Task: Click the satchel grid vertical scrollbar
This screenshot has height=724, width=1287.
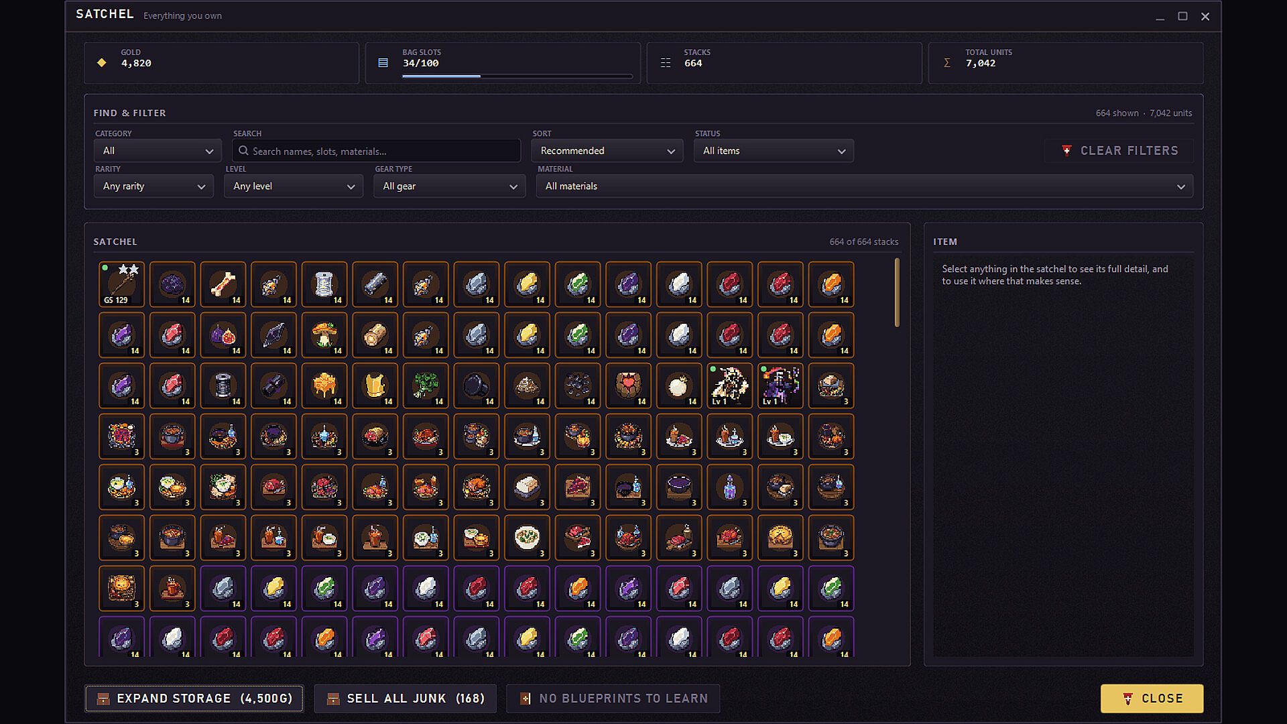Action: coord(897,293)
